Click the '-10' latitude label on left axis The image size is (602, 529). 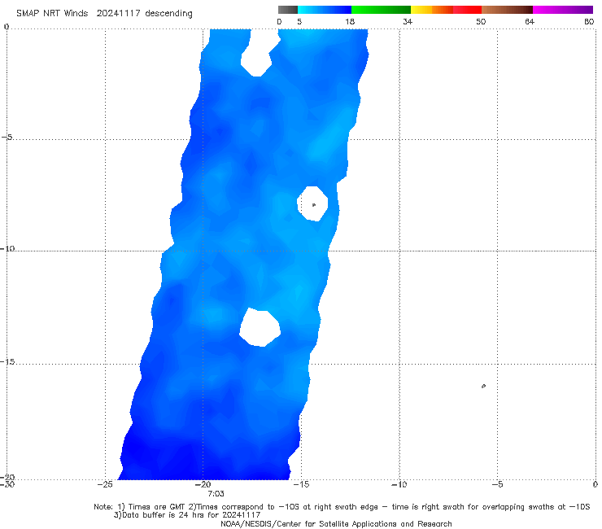pyautogui.click(x=7, y=248)
